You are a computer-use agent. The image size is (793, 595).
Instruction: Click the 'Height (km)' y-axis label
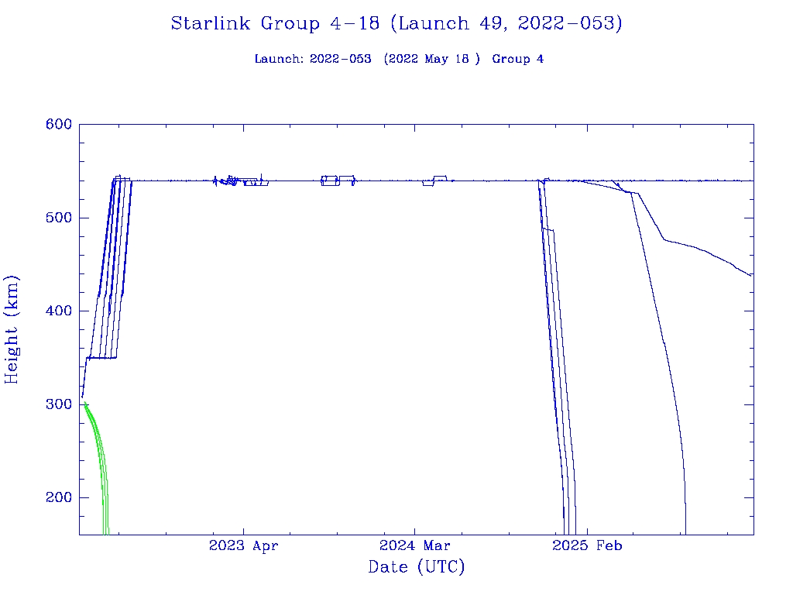(12, 329)
